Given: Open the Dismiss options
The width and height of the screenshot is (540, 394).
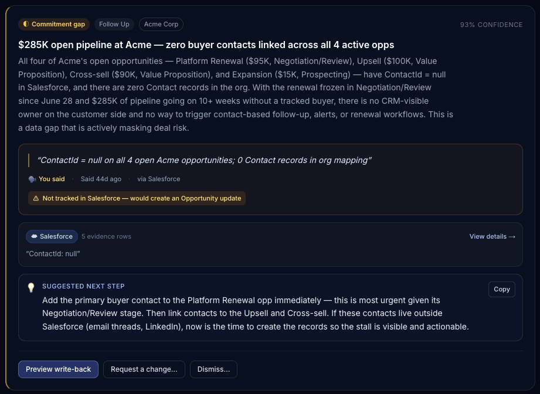Looking at the screenshot, I should (213, 369).
